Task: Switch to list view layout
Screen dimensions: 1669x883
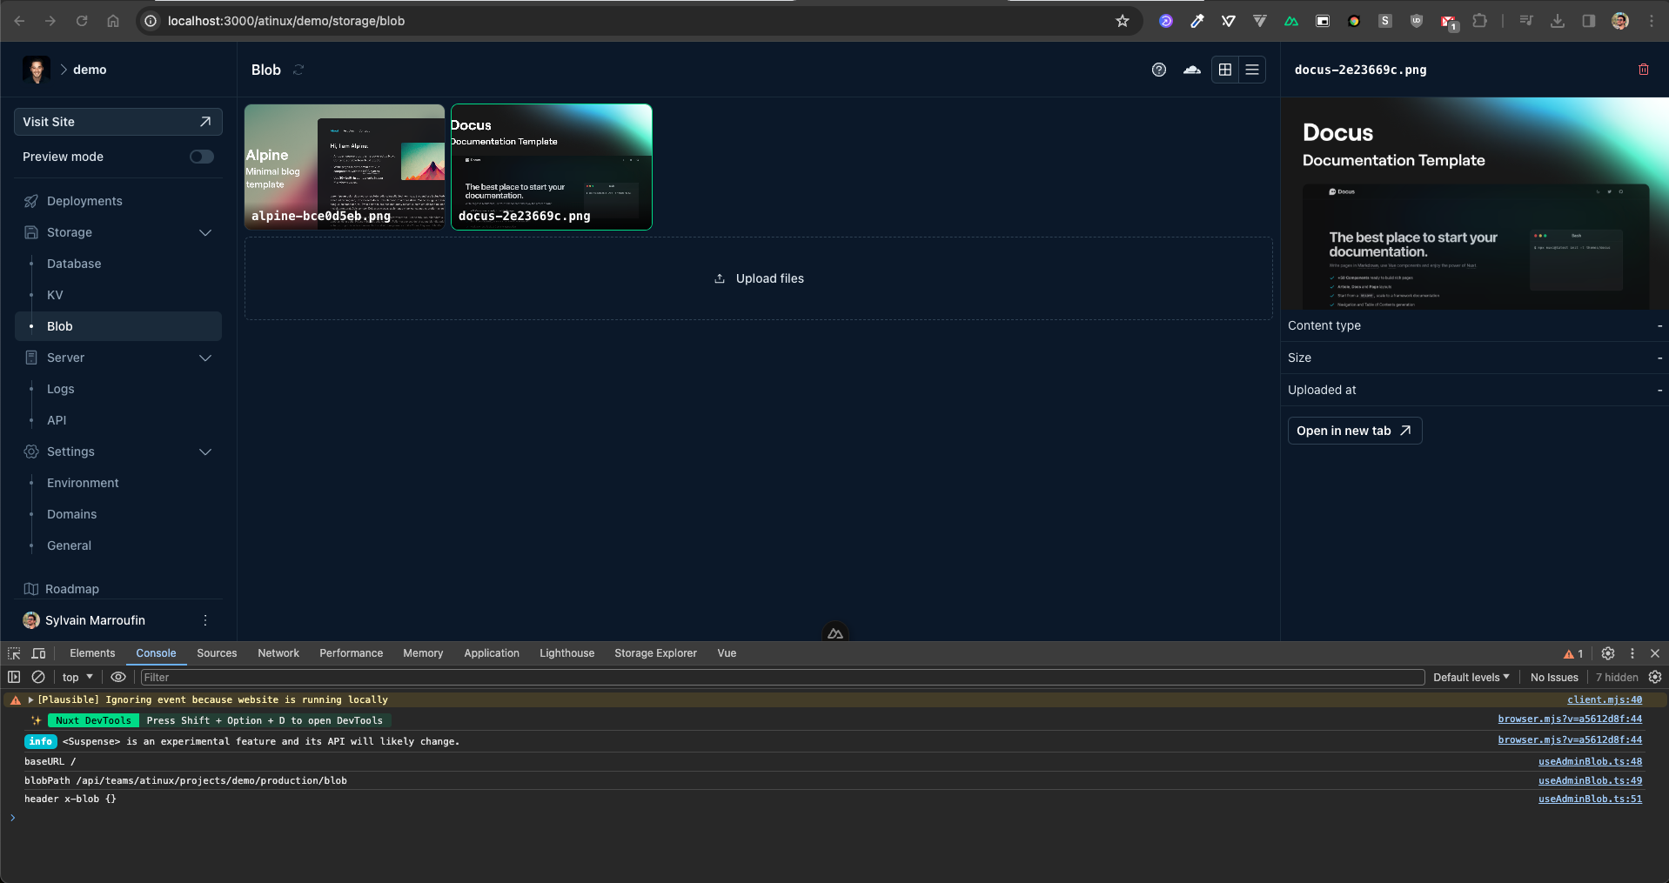Action: pyautogui.click(x=1252, y=70)
